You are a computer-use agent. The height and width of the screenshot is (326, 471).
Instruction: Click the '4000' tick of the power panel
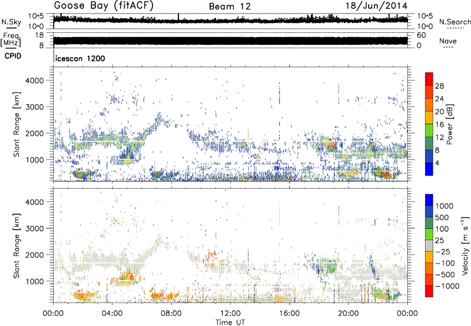[34, 81]
